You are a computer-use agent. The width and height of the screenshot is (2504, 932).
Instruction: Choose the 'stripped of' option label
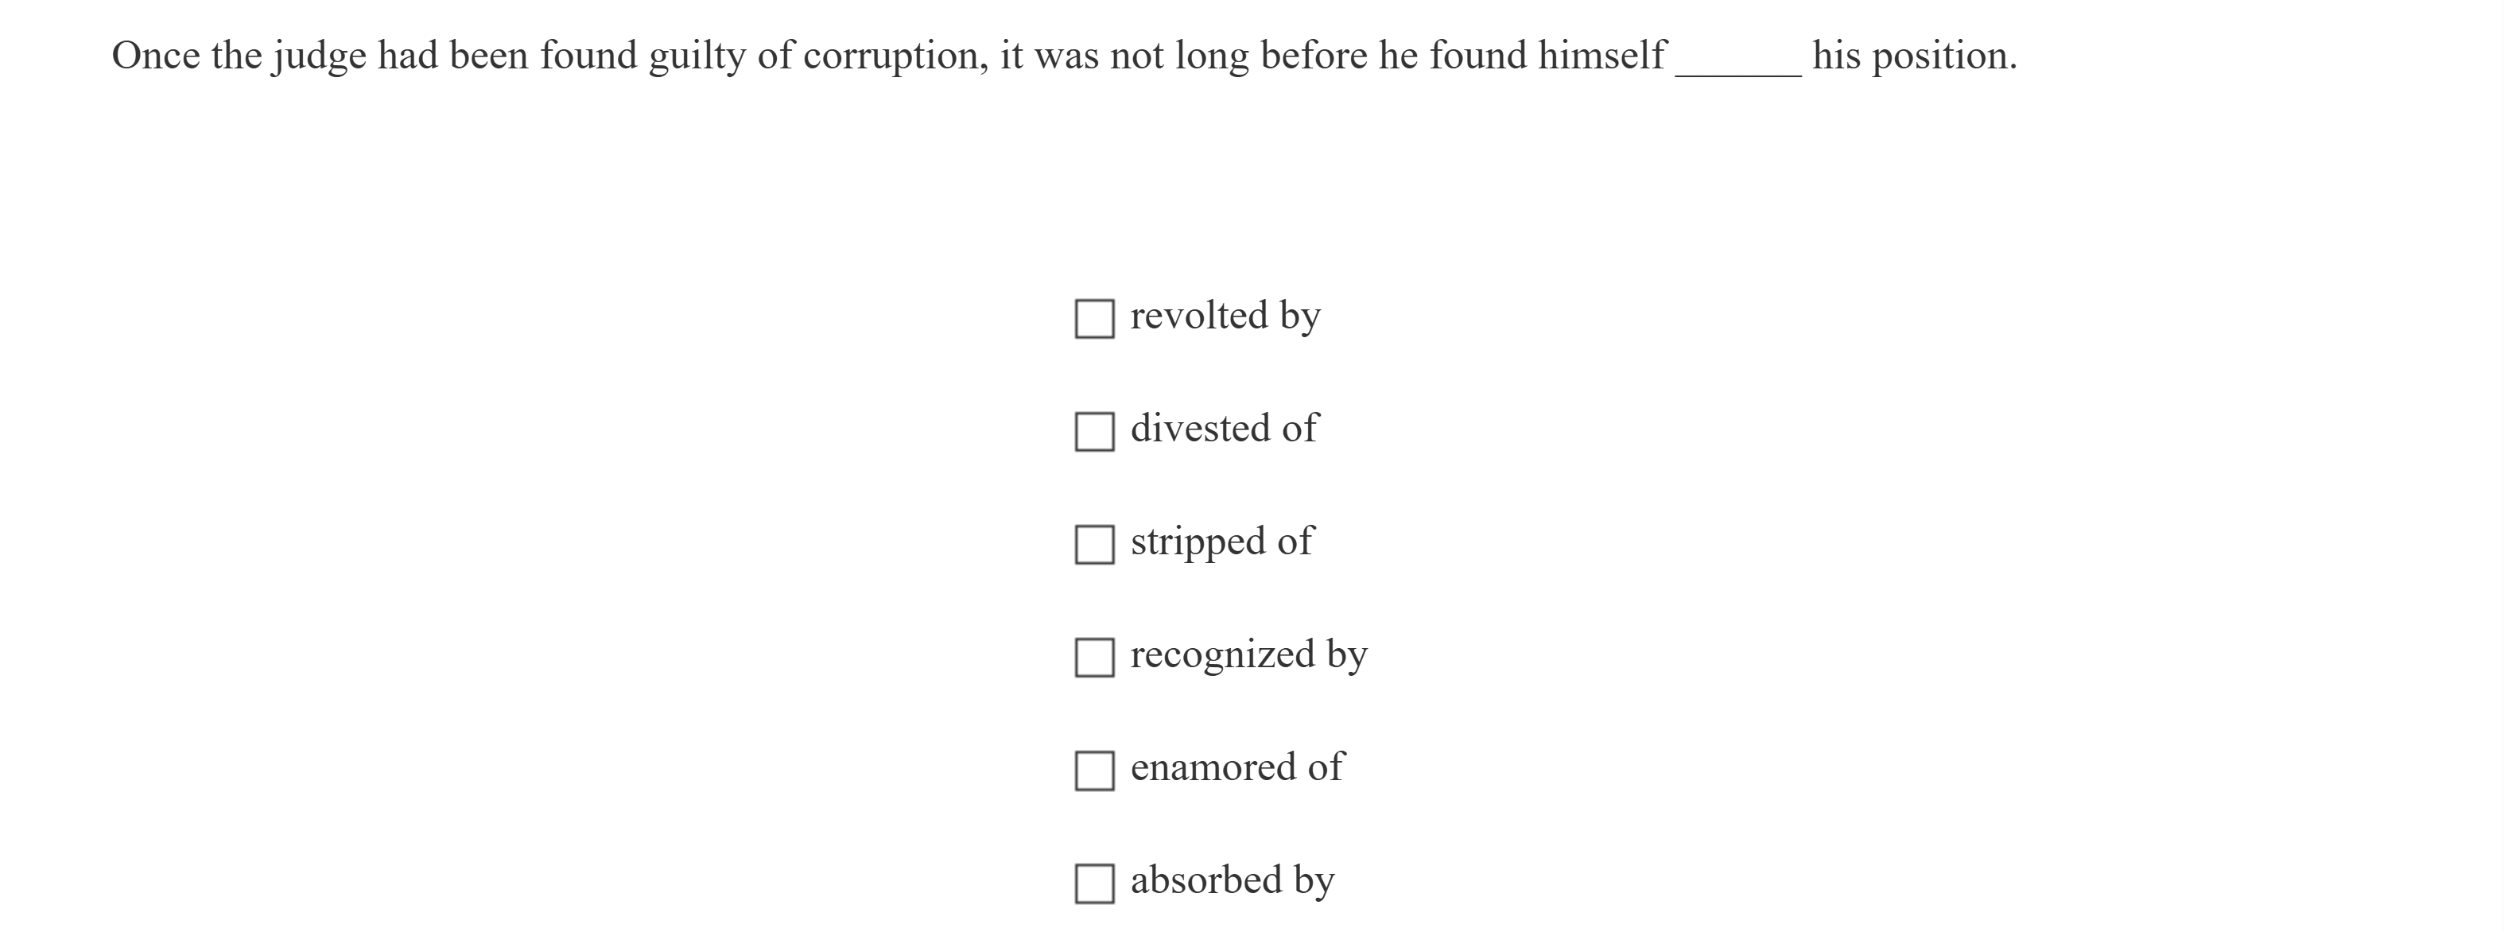[1221, 542]
